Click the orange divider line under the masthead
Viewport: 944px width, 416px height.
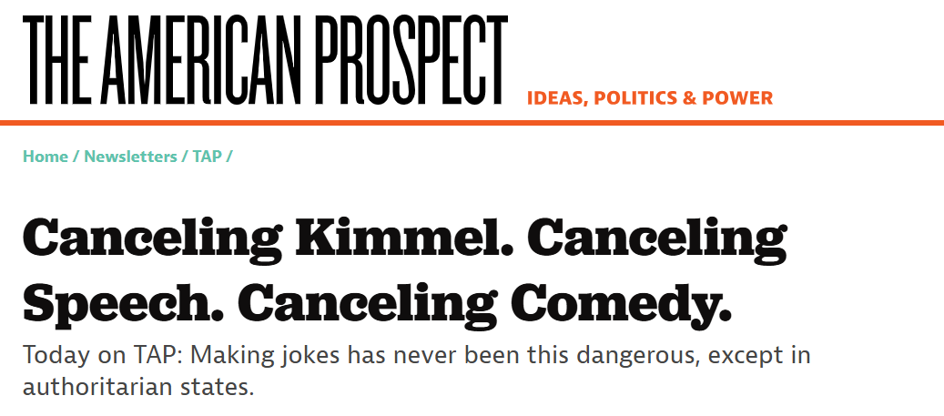pos(472,123)
